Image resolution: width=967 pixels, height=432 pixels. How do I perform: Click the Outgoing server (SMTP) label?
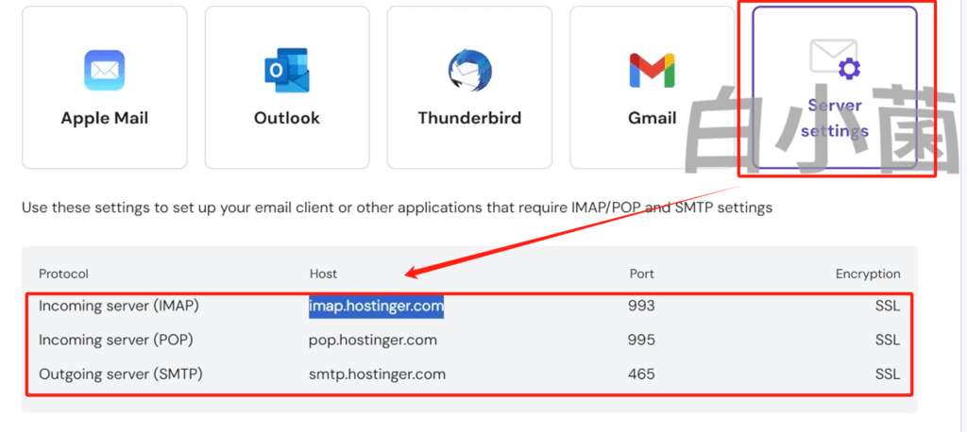pyautogui.click(x=121, y=374)
